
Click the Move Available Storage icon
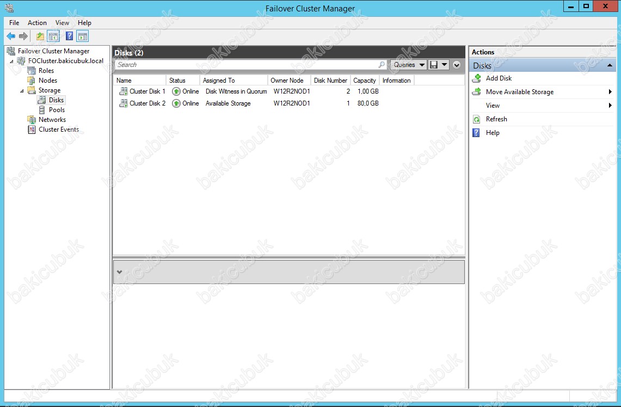pyautogui.click(x=477, y=91)
